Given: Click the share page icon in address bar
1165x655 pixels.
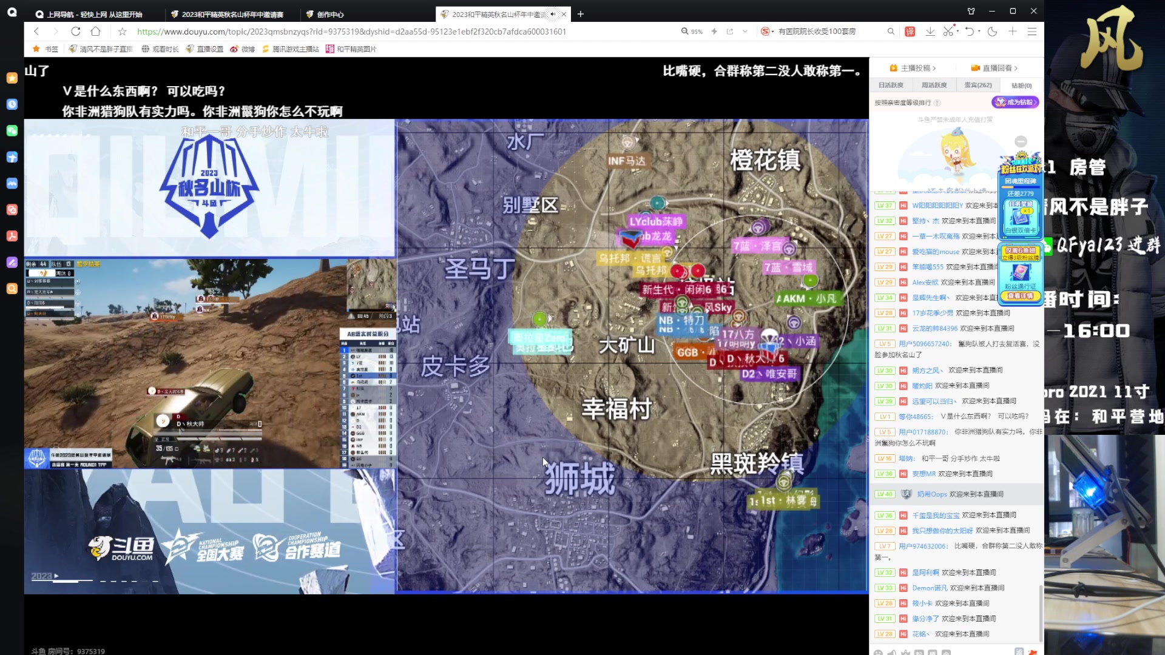Looking at the screenshot, I should click(x=730, y=32).
